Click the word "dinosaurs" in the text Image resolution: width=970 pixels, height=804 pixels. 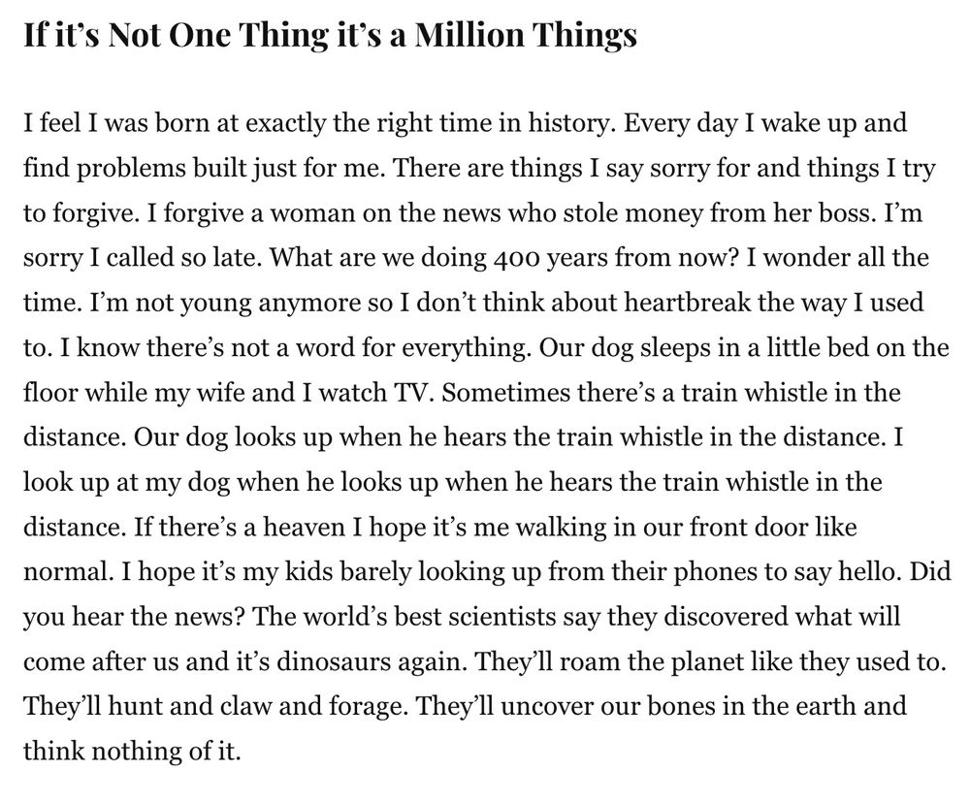coord(331,661)
